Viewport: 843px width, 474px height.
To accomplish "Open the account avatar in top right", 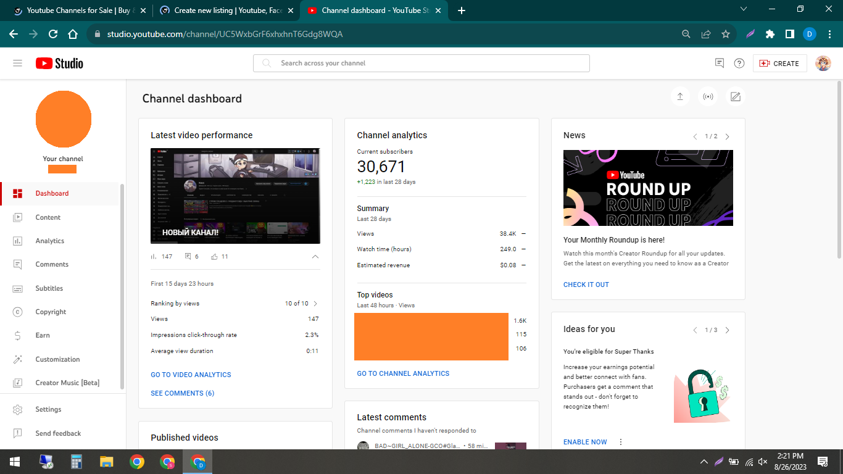I will (x=823, y=63).
